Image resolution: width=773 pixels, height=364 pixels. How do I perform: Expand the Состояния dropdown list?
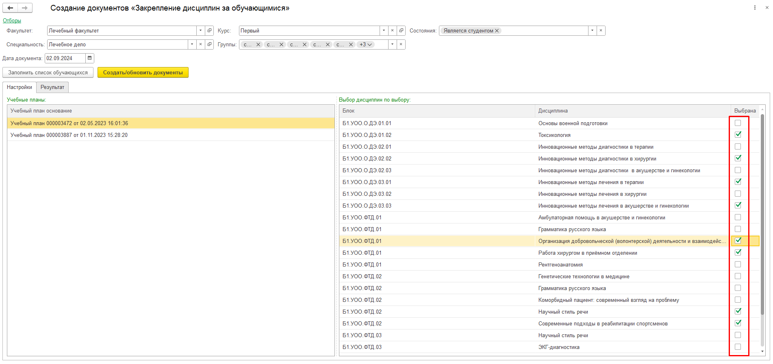[x=592, y=30]
